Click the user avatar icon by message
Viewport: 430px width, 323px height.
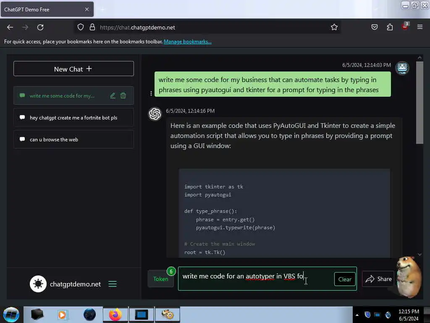pyautogui.click(x=402, y=68)
